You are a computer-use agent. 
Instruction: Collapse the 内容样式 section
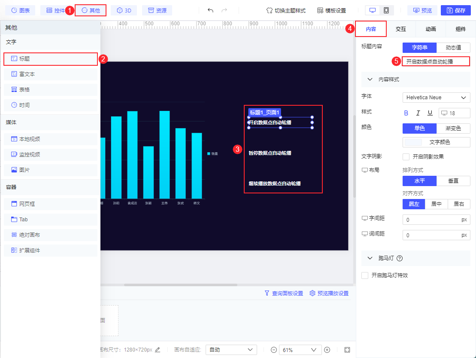tap(370, 80)
